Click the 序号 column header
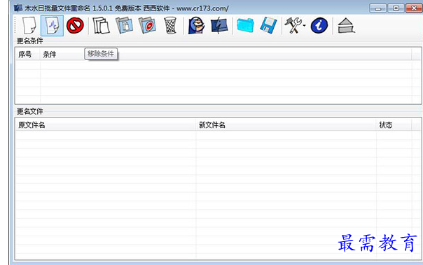Screen dimensions: 423x265 tap(27, 55)
